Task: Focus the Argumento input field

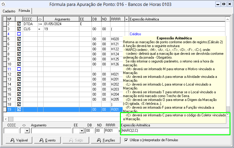Action: tap(51, 131)
